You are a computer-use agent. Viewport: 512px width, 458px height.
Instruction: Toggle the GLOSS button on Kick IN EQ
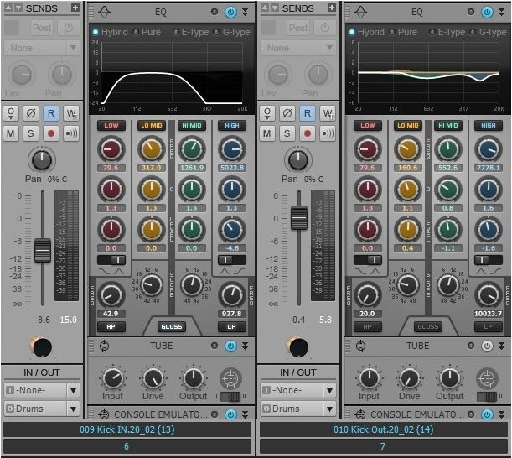point(172,326)
